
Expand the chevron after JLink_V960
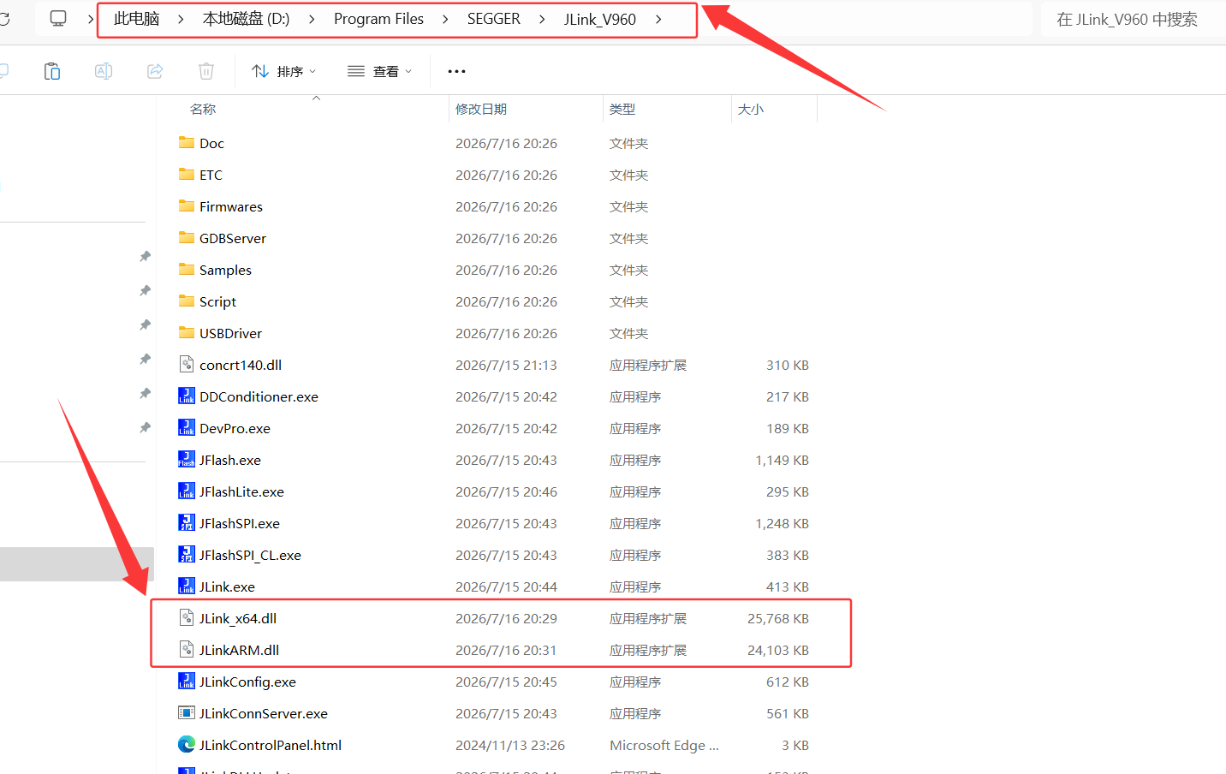click(658, 19)
